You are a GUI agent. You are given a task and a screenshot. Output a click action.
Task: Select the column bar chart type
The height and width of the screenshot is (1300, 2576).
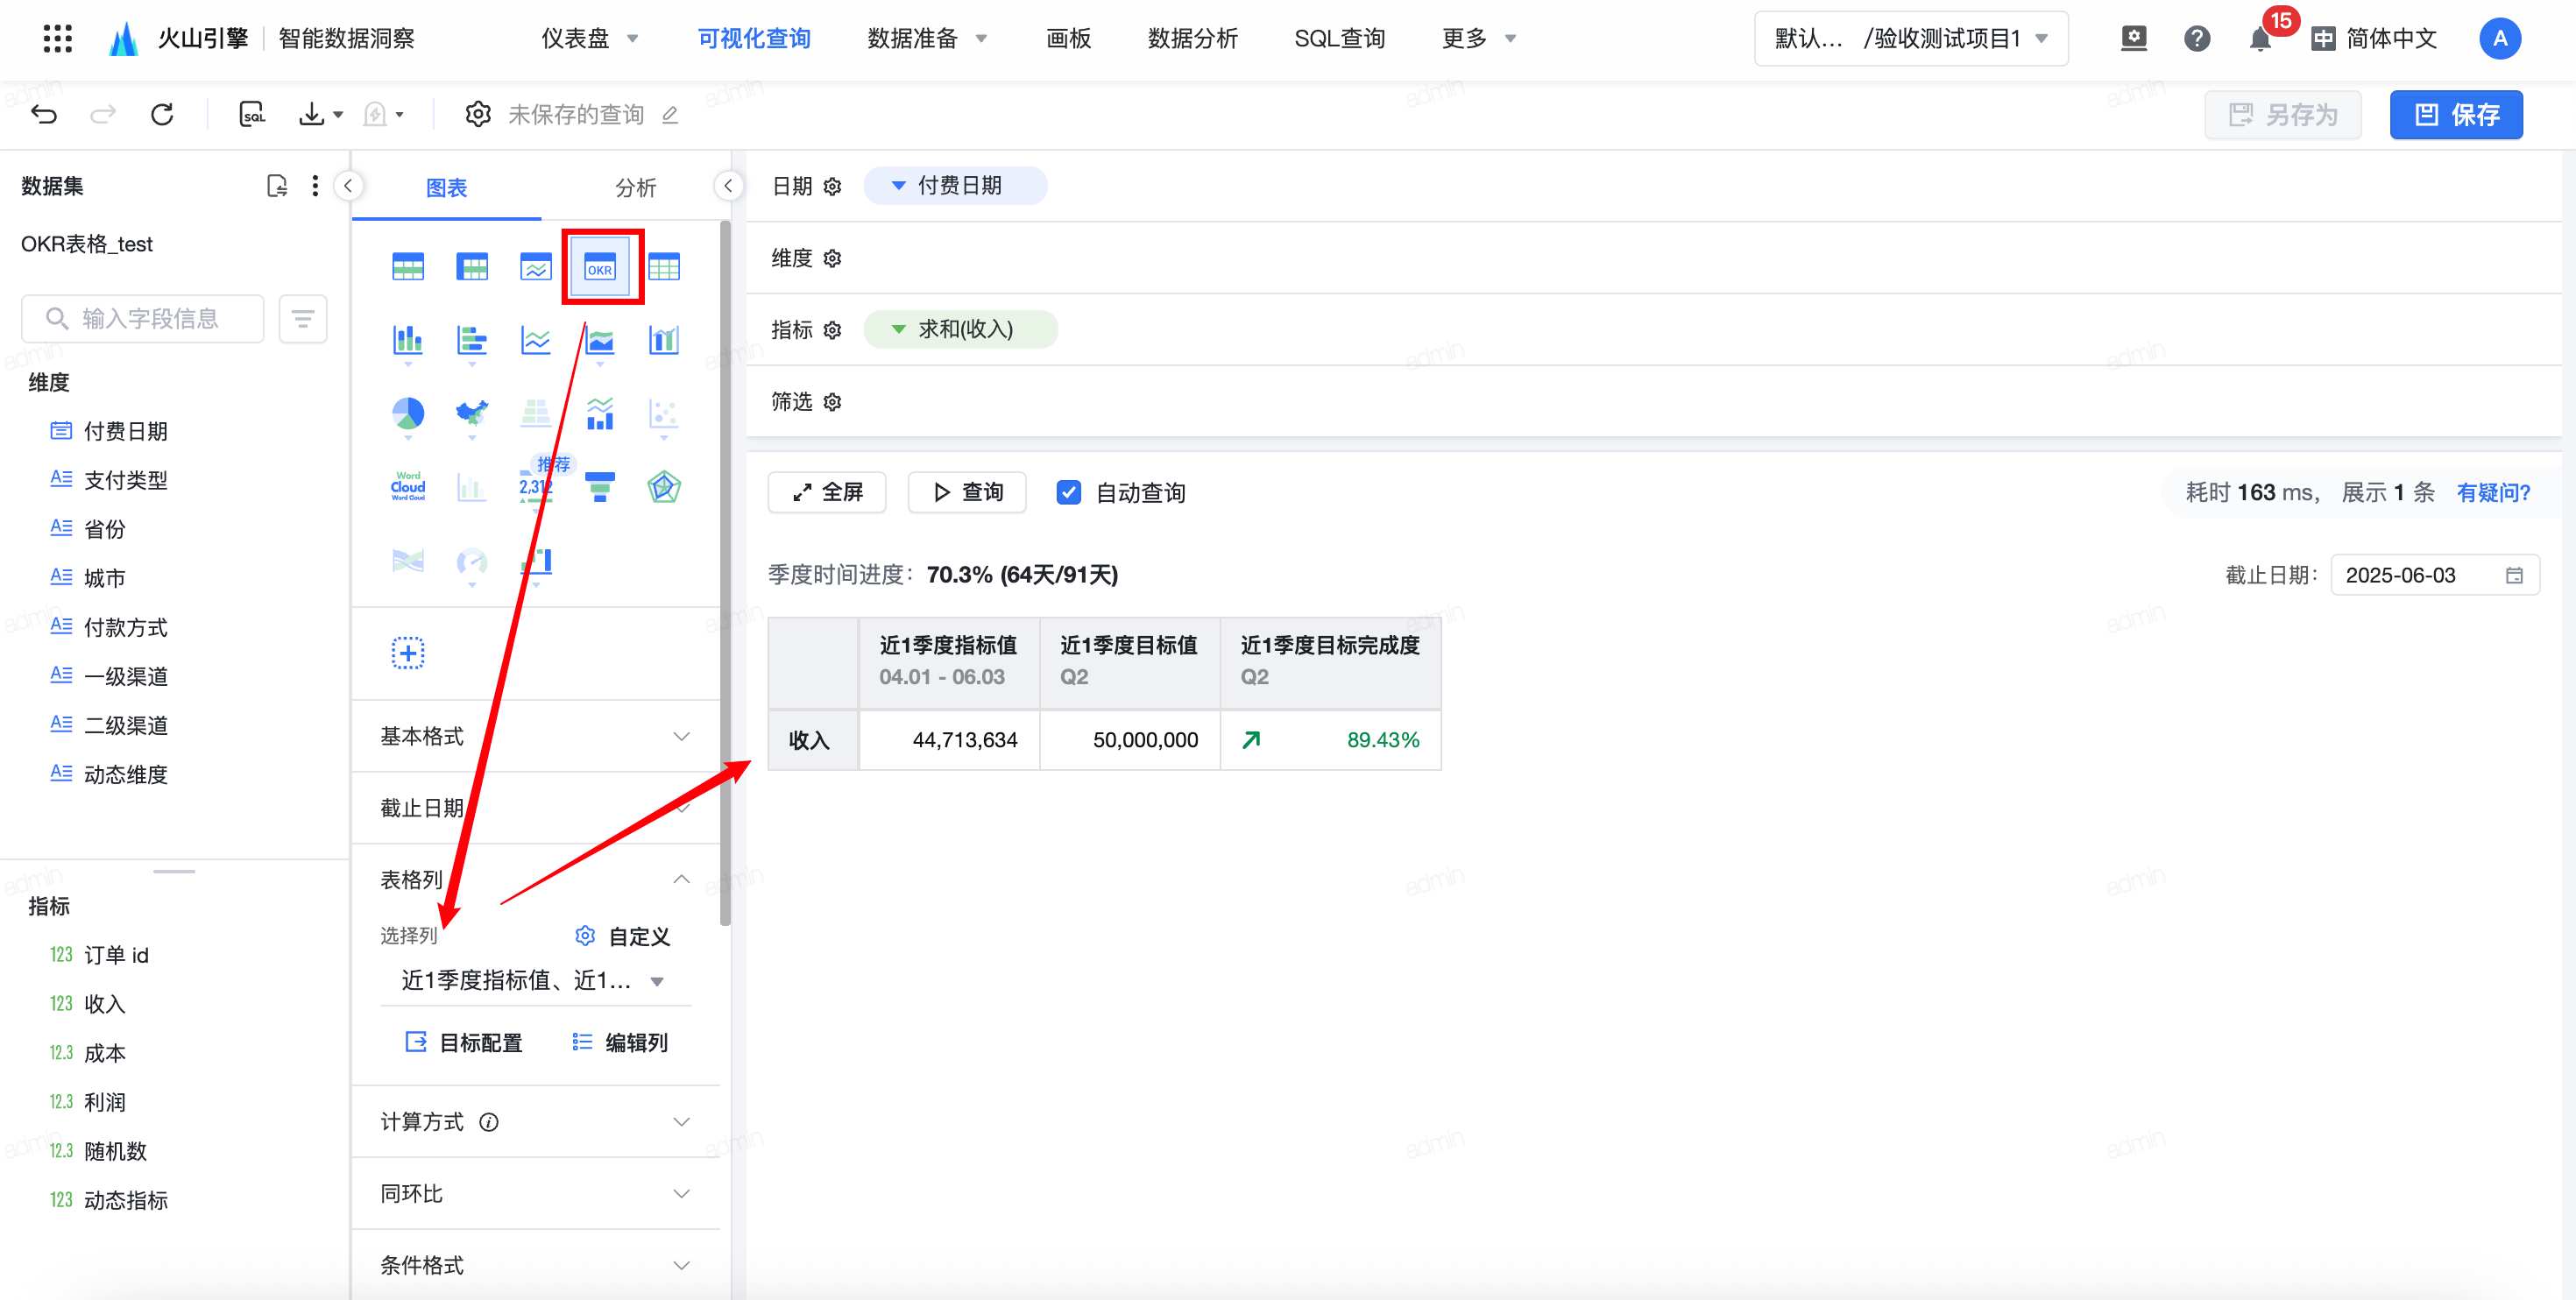[408, 341]
